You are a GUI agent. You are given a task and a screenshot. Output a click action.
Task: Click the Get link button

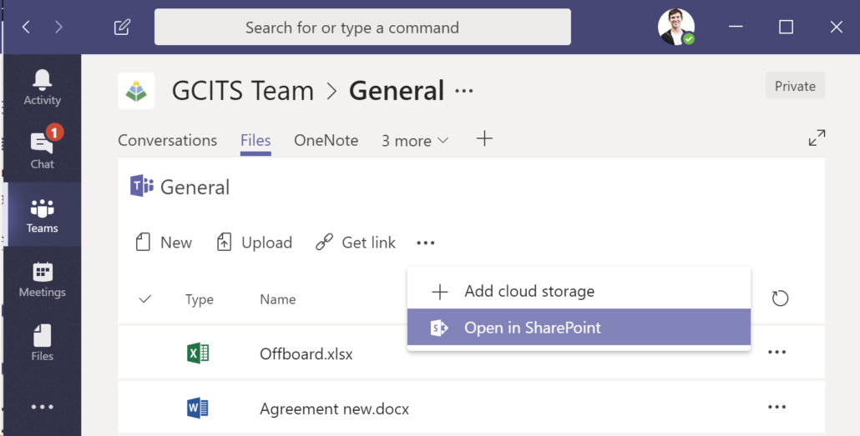click(356, 243)
